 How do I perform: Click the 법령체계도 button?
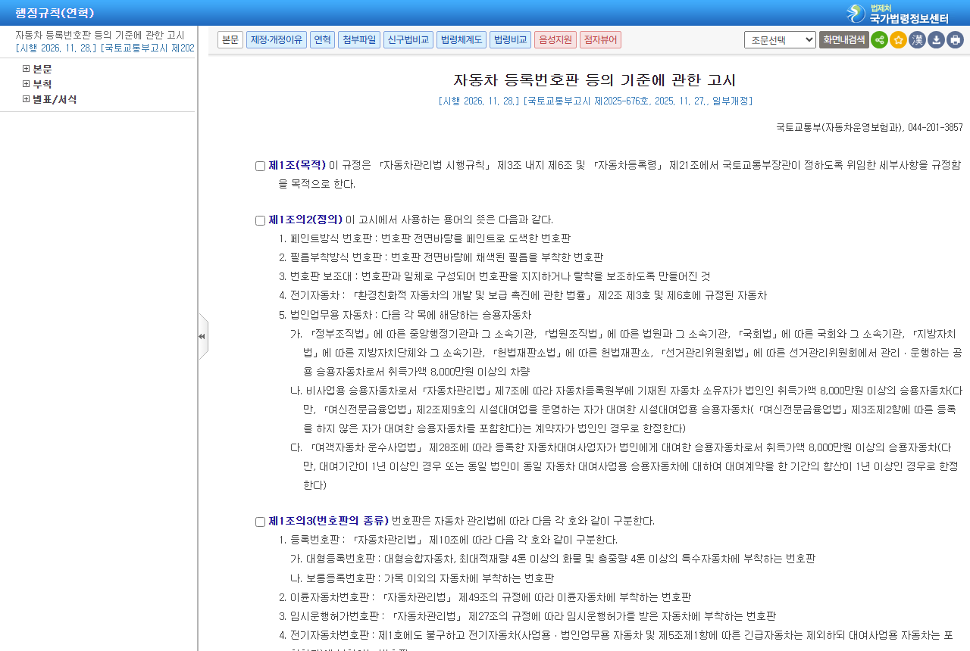[x=462, y=40]
